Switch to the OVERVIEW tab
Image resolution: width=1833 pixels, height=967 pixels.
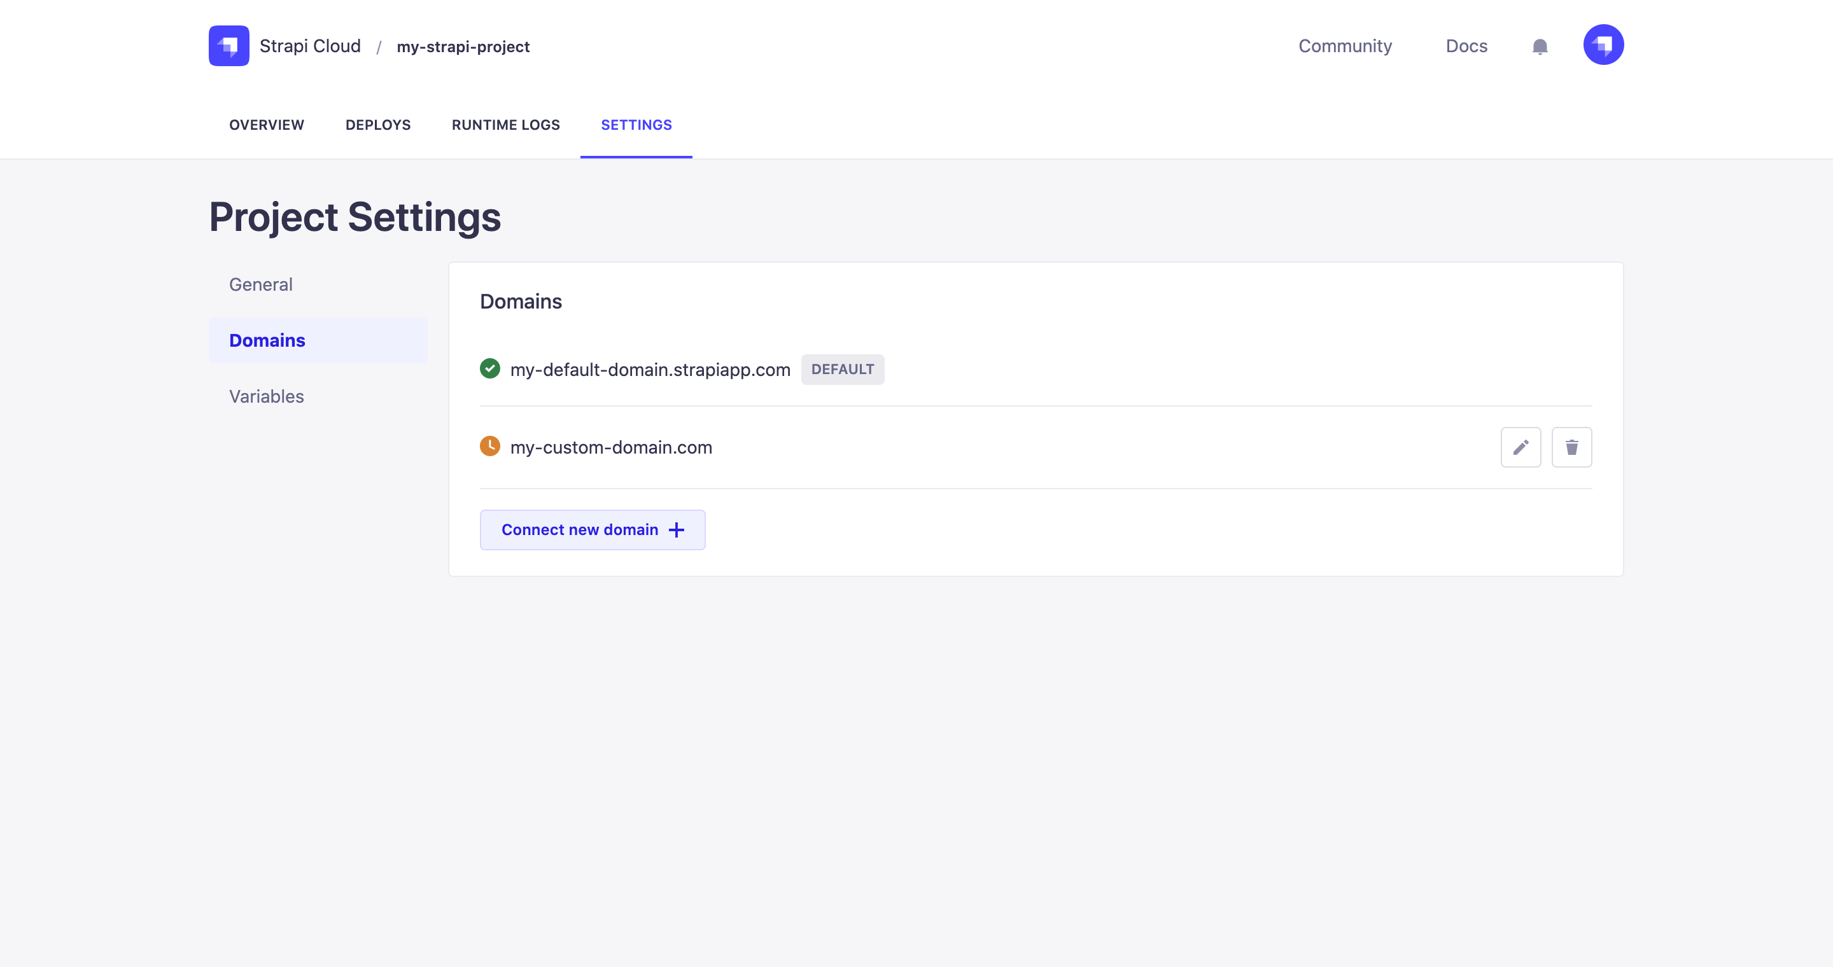click(267, 123)
